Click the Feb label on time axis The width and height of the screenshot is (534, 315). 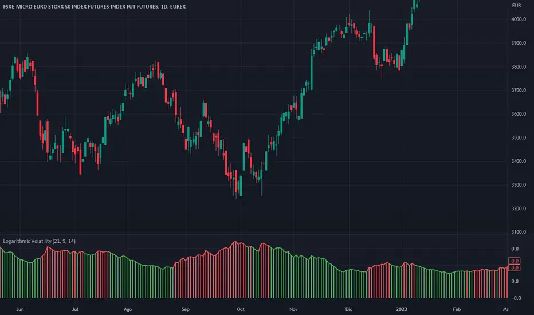click(456, 309)
